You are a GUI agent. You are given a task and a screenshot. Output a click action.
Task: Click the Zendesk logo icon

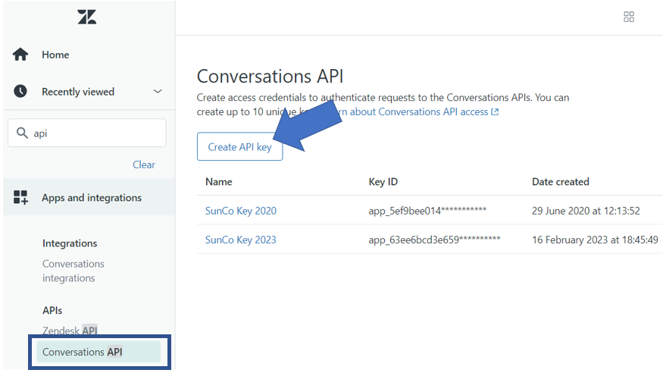86,17
